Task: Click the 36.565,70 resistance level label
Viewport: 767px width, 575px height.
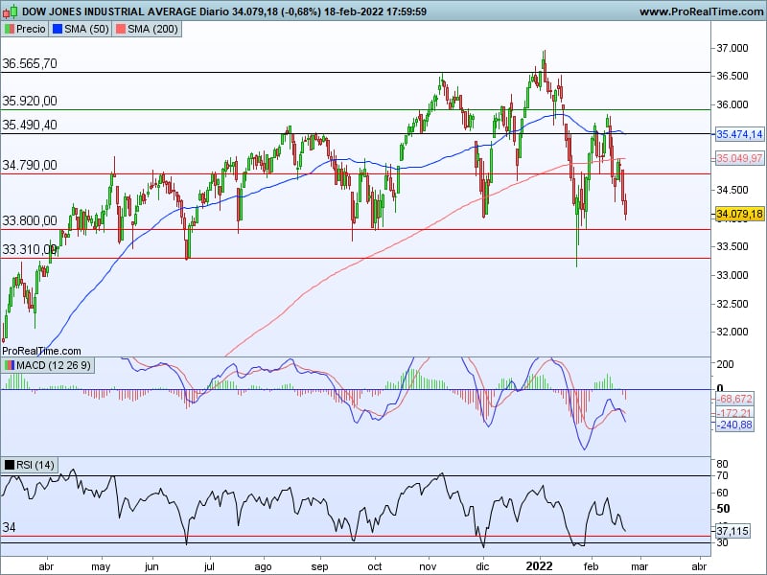Action: coord(30,63)
